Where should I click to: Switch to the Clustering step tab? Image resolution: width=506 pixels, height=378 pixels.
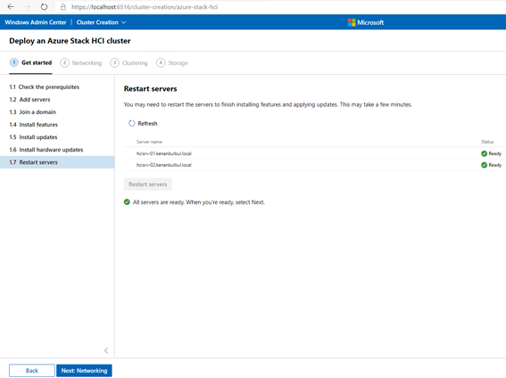click(x=129, y=62)
